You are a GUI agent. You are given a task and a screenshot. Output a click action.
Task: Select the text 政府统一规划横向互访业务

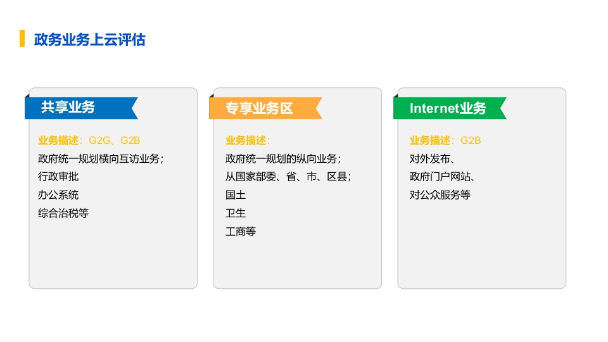(99, 158)
